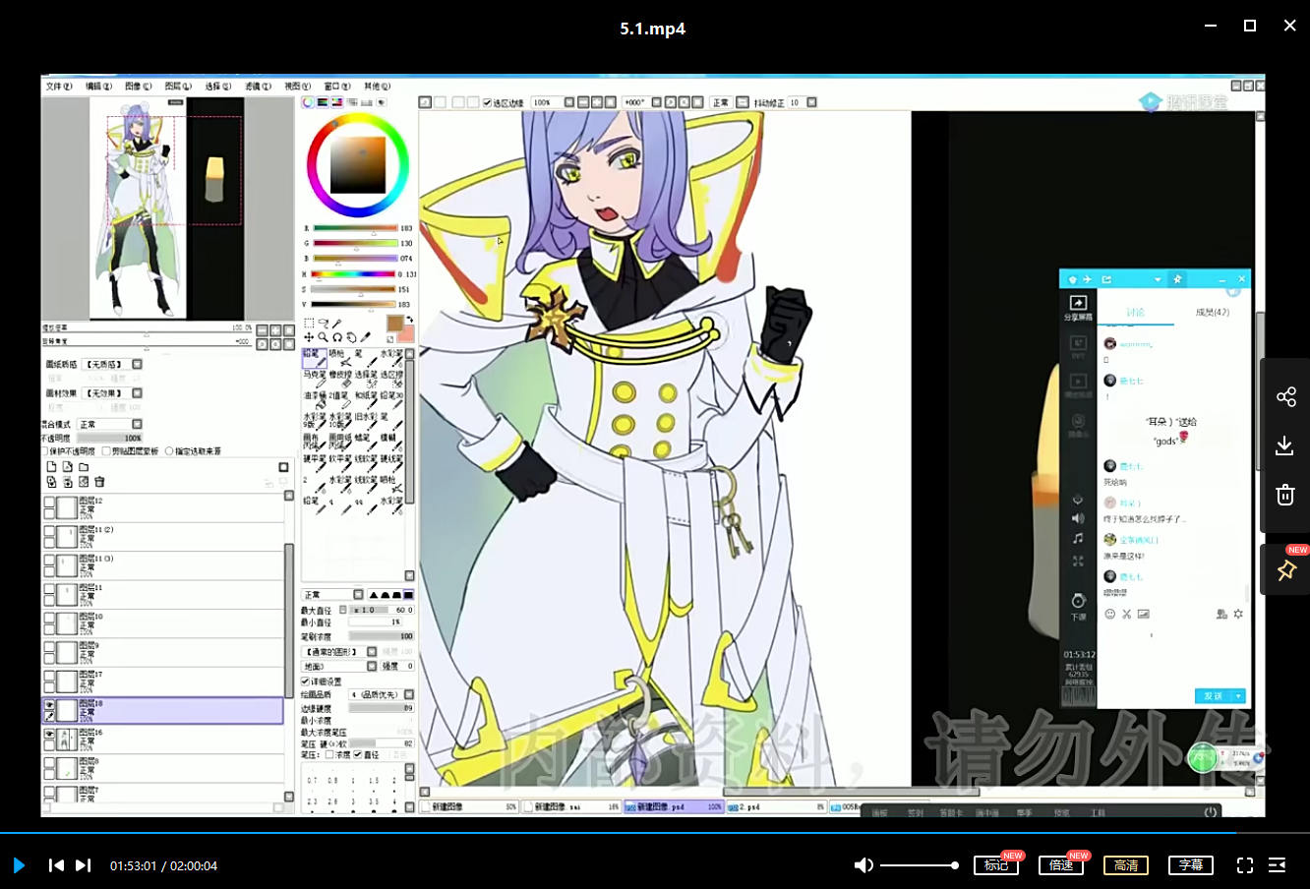Toggle visibility eye of layer 图层18
This screenshot has width=1310, height=889.
(49, 705)
